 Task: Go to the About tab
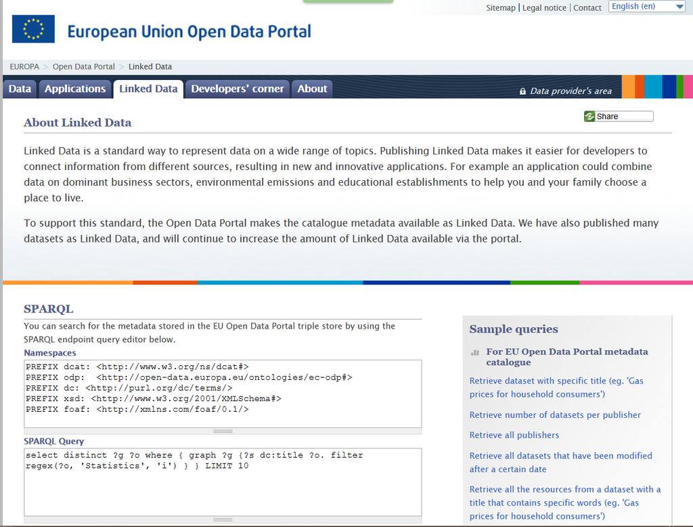(x=312, y=89)
